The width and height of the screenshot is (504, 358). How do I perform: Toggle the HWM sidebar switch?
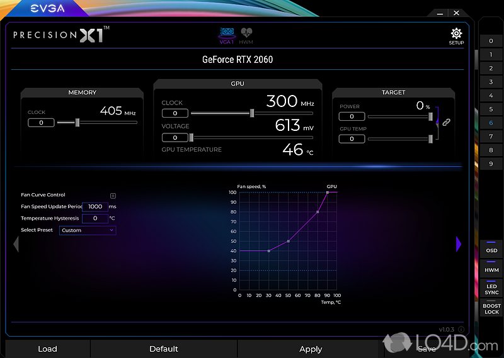pos(491,267)
